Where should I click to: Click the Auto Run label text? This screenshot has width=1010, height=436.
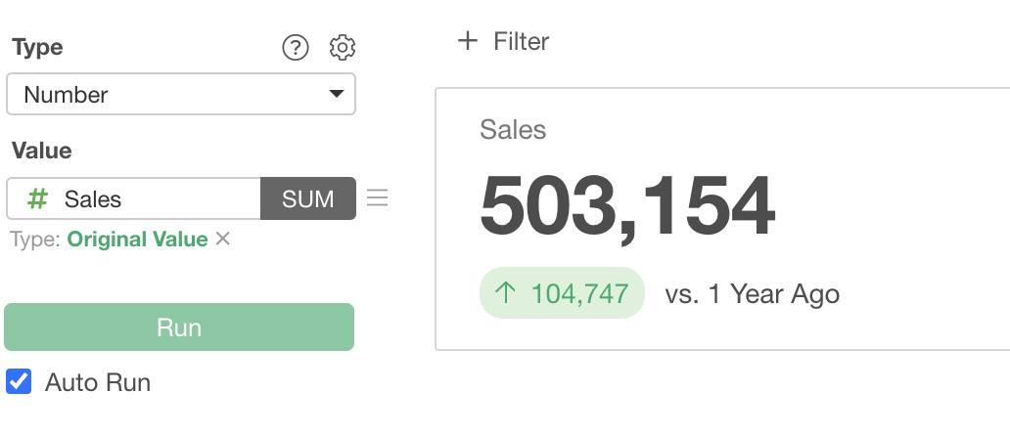tap(98, 382)
